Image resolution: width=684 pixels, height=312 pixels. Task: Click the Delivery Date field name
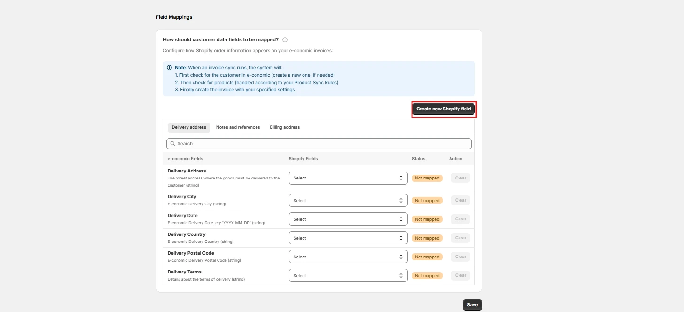pyautogui.click(x=182, y=216)
